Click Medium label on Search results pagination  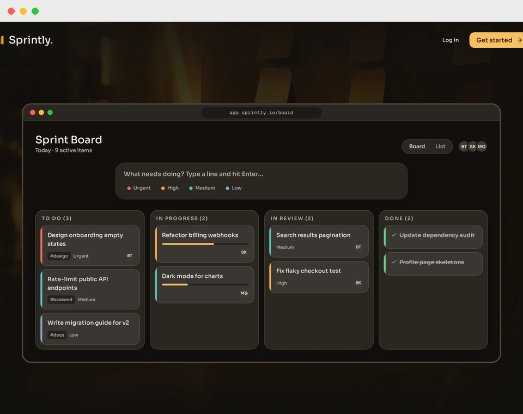pyautogui.click(x=285, y=247)
